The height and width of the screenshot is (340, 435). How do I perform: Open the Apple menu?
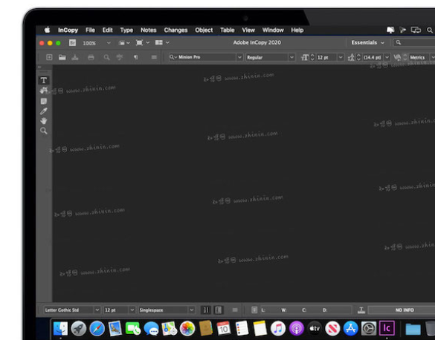(48, 30)
